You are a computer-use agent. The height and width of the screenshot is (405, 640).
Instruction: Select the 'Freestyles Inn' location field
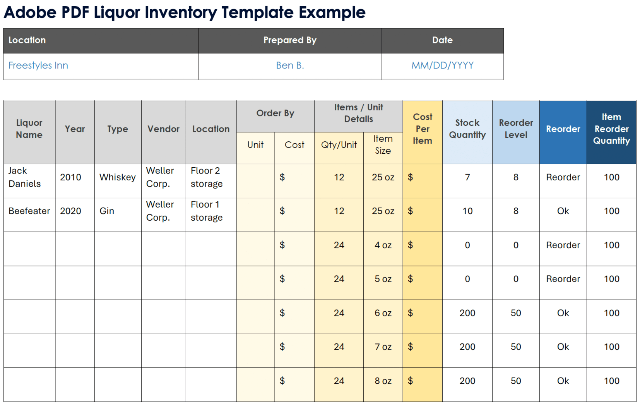coord(101,66)
